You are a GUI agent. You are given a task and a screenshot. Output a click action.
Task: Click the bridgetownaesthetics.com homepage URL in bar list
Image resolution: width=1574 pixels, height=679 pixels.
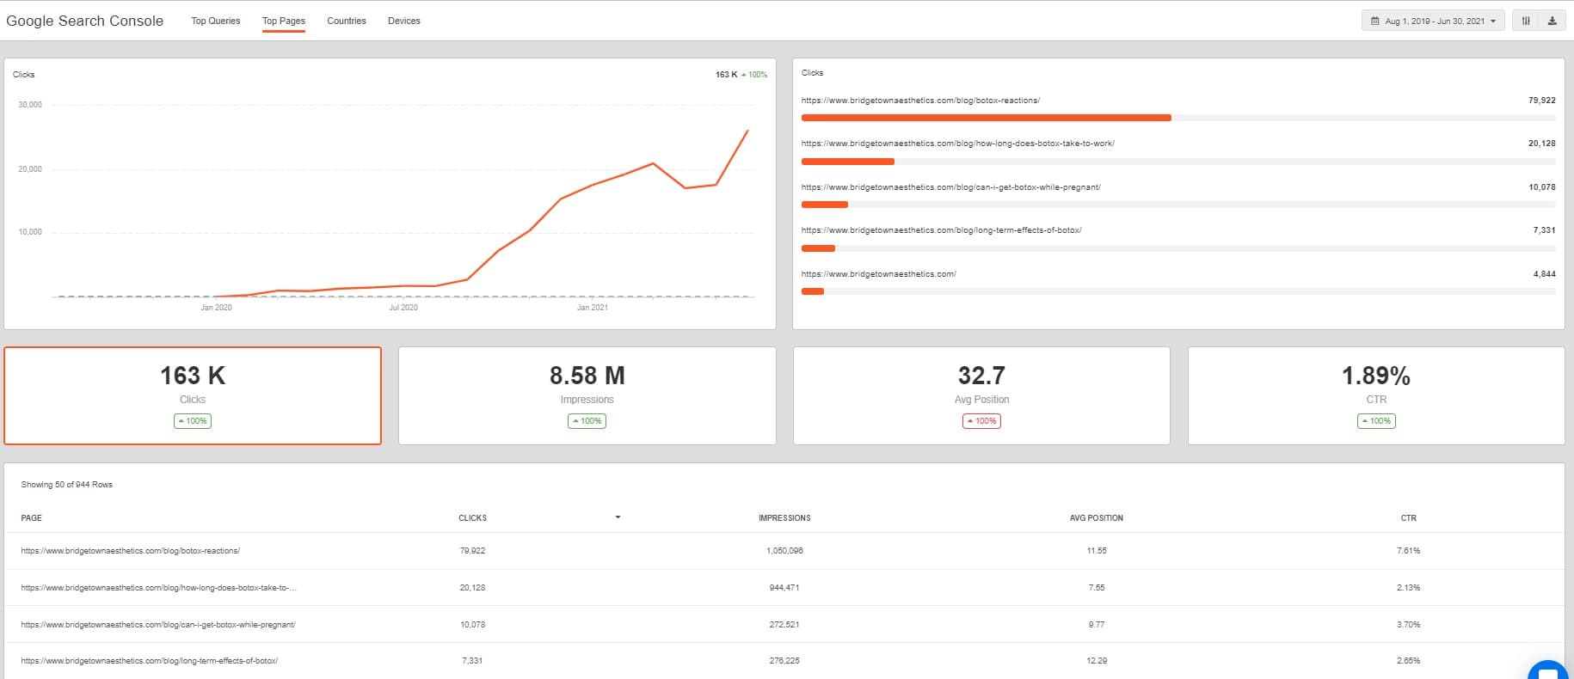pyautogui.click(x=878, y=274)
